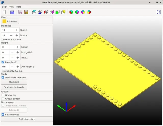Increase Plate Z value
The image size is (163, 126).
point(18,58)
